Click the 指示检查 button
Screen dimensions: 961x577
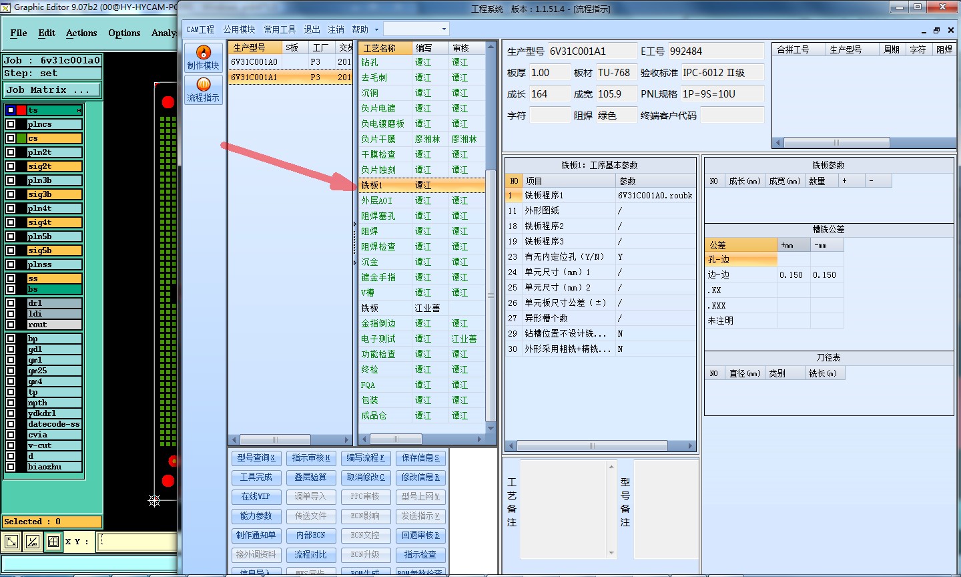pyautogui.click(x=420, y=554)
